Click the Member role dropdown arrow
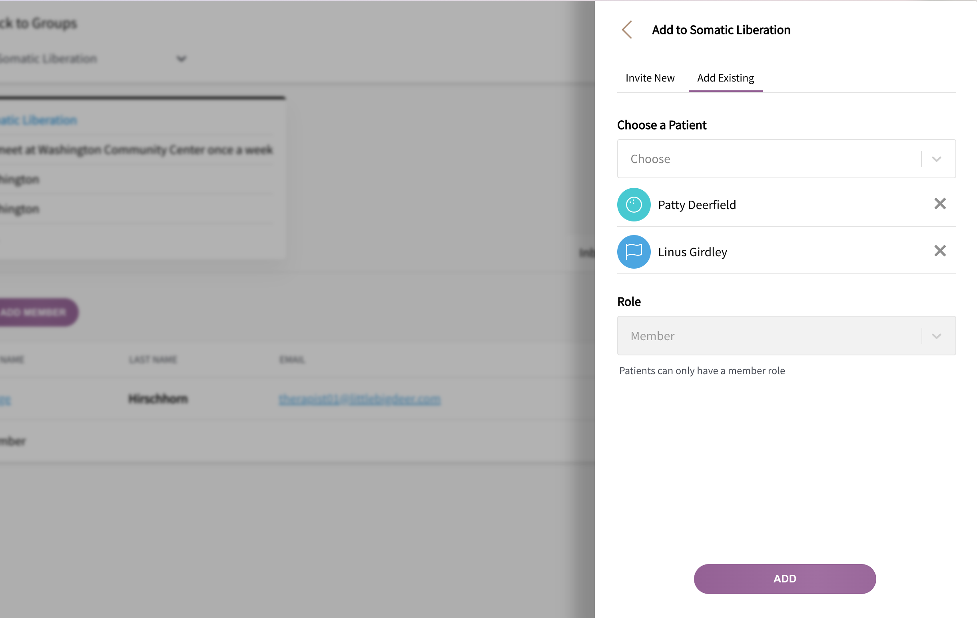This screenshot has width=977, height=618. (x=938, y=335)
